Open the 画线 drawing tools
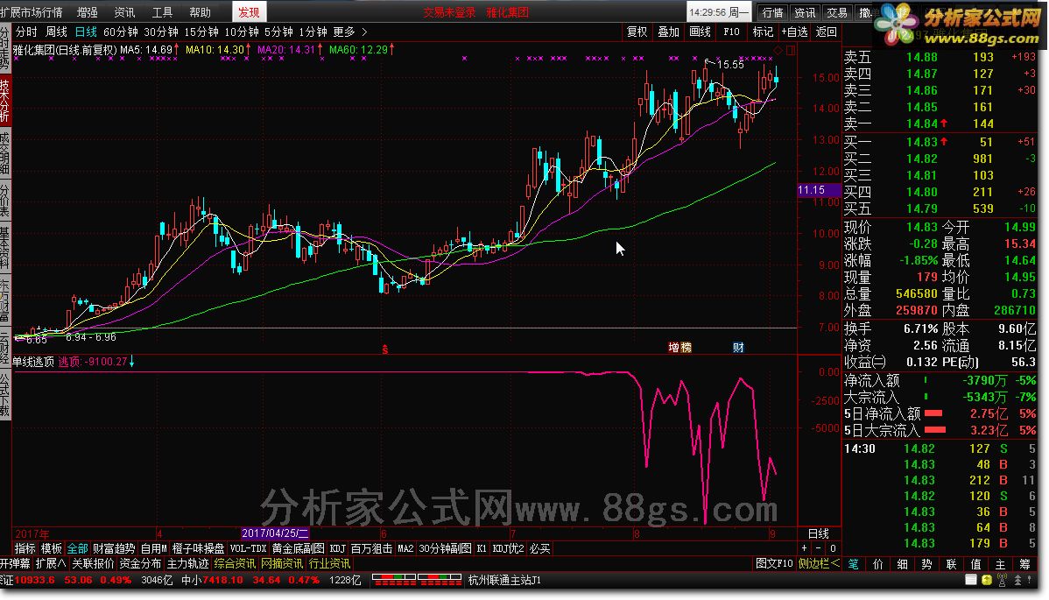This screenshot has width=1049, height=600. click(700, 32)
